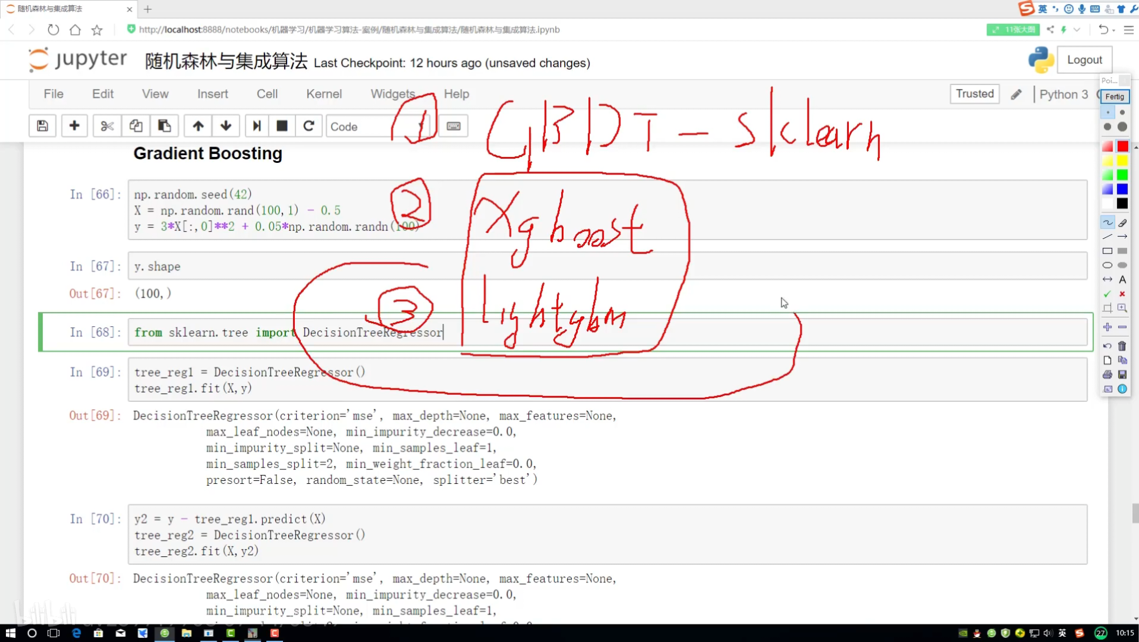The image size is (1139, 642).
Task: Click the Fertig button in annotation palette
Action: click(1115, 96)
